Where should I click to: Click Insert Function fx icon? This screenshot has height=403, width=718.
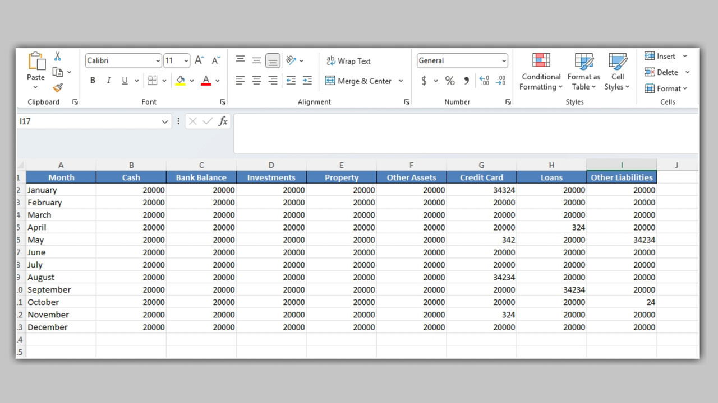(223, 121)
